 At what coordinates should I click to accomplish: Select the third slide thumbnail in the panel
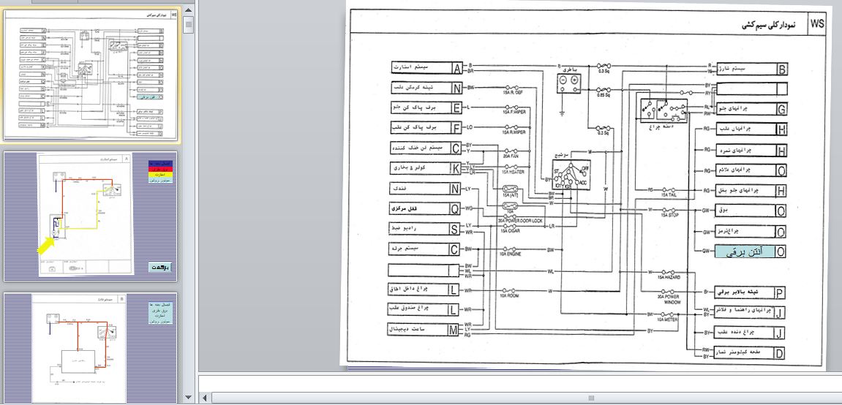(x=91, y=347)
